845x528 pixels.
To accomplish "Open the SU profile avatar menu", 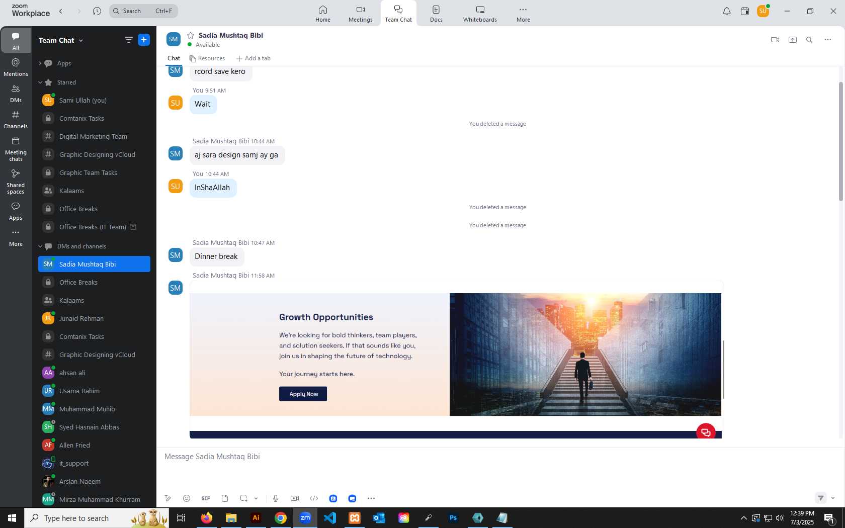I will (x=763, y=11).
